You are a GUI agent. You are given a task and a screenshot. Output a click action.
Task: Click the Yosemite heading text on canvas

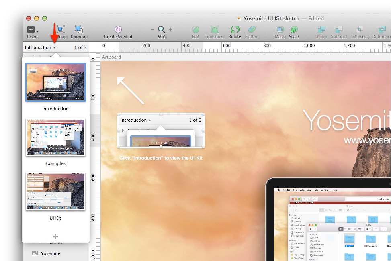(347, 120)
